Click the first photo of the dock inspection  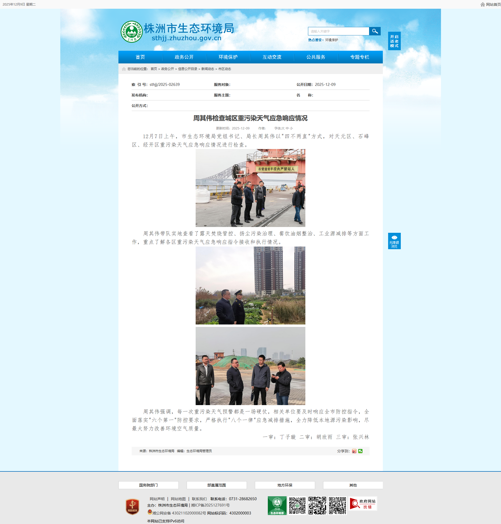pos(250,188)
